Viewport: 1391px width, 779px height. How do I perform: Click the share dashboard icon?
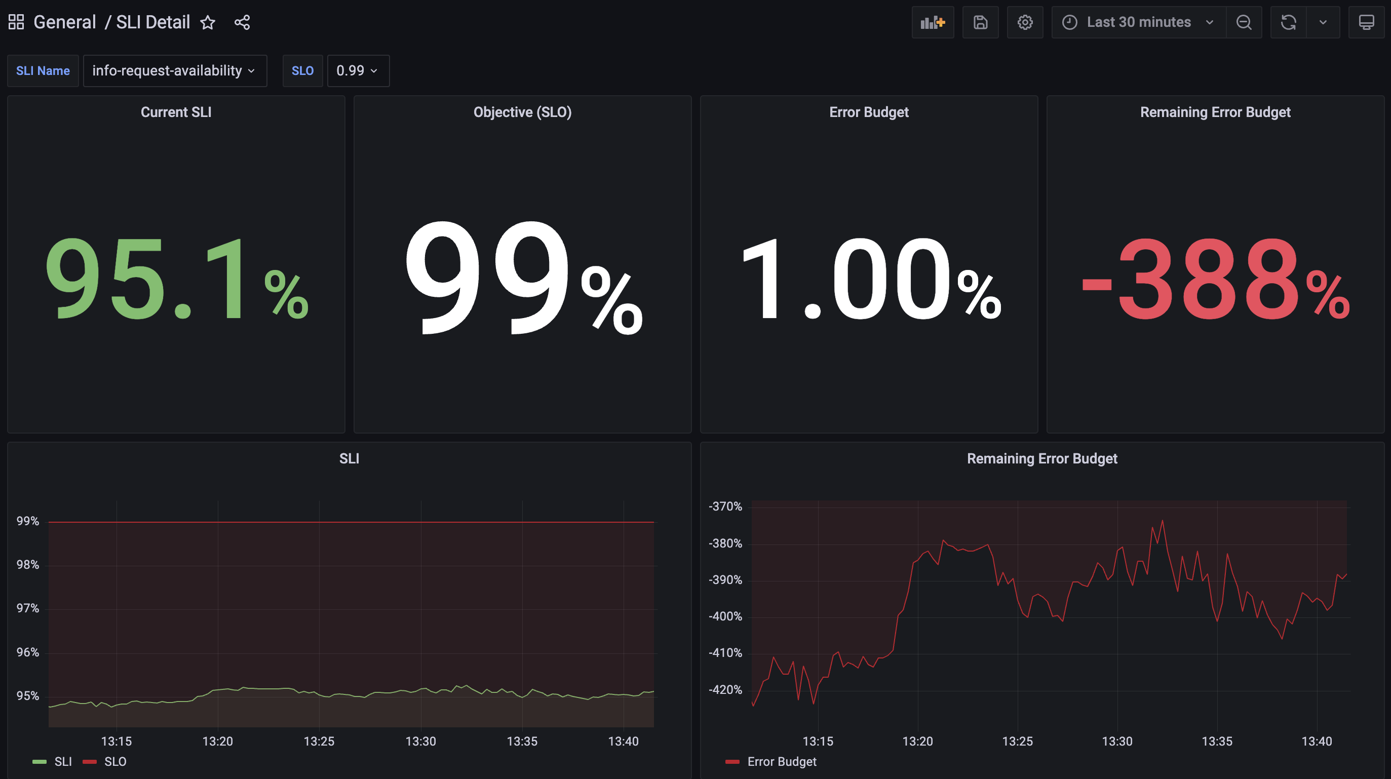point(242,23)
